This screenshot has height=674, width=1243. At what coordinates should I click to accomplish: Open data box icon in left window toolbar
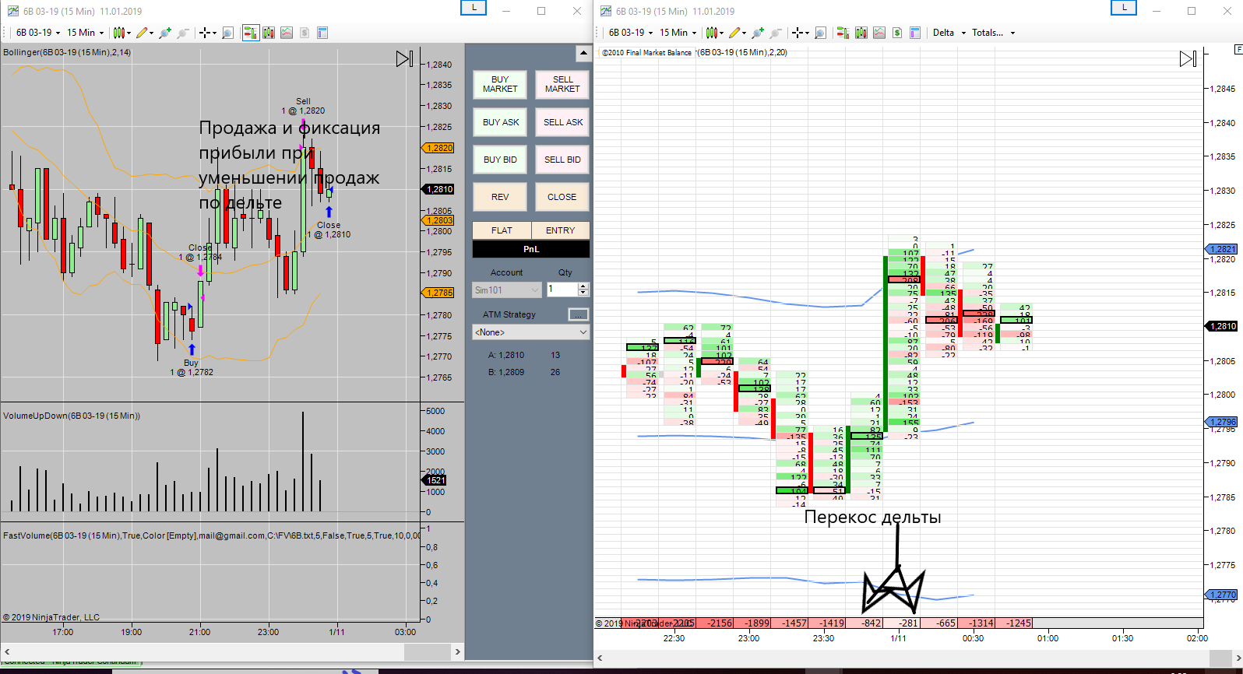point(322,33)
